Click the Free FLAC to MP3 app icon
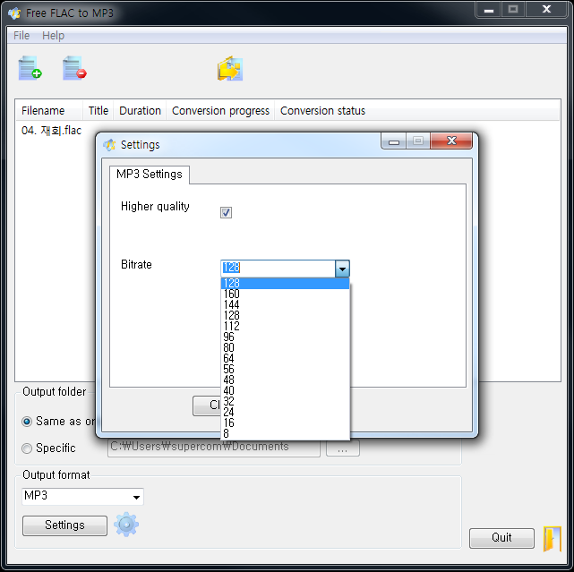Screen dimensions: 574x572 [14, 13]
